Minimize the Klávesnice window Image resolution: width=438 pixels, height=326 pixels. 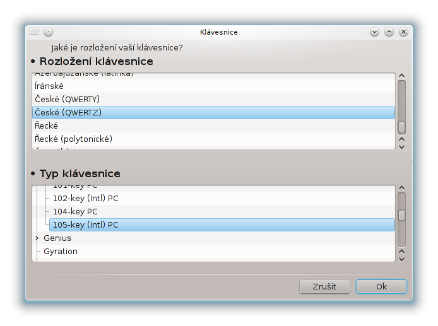[374, 32]
